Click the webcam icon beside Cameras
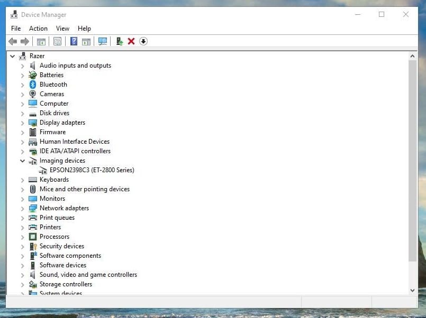Viewport: 426px width, 318px height. (33, 94)
